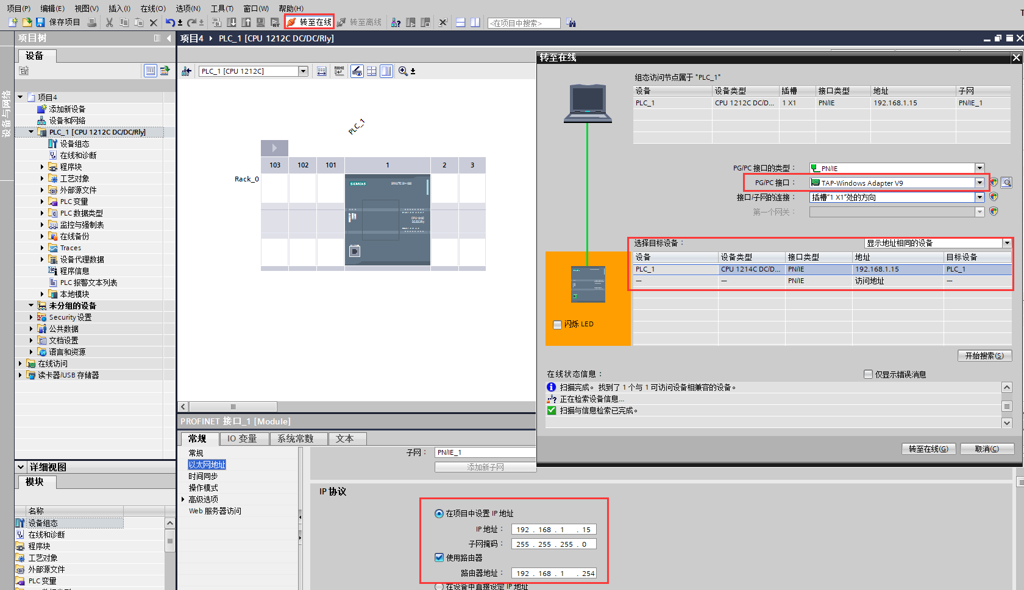Create a new project with the toolbar icon
The image size is (1024, 590).
13,23
